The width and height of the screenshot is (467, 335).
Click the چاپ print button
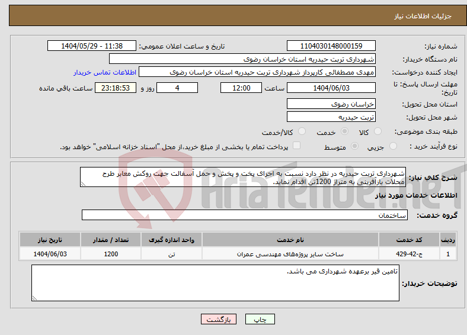click(x=260, y=319)
